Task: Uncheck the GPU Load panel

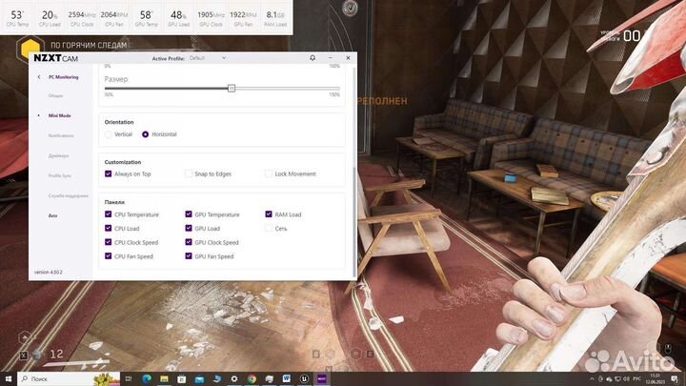Action: [189, 228]
